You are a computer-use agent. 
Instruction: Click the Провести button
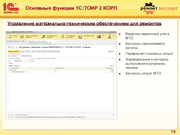pyautogui.click(x=28, y=51)
